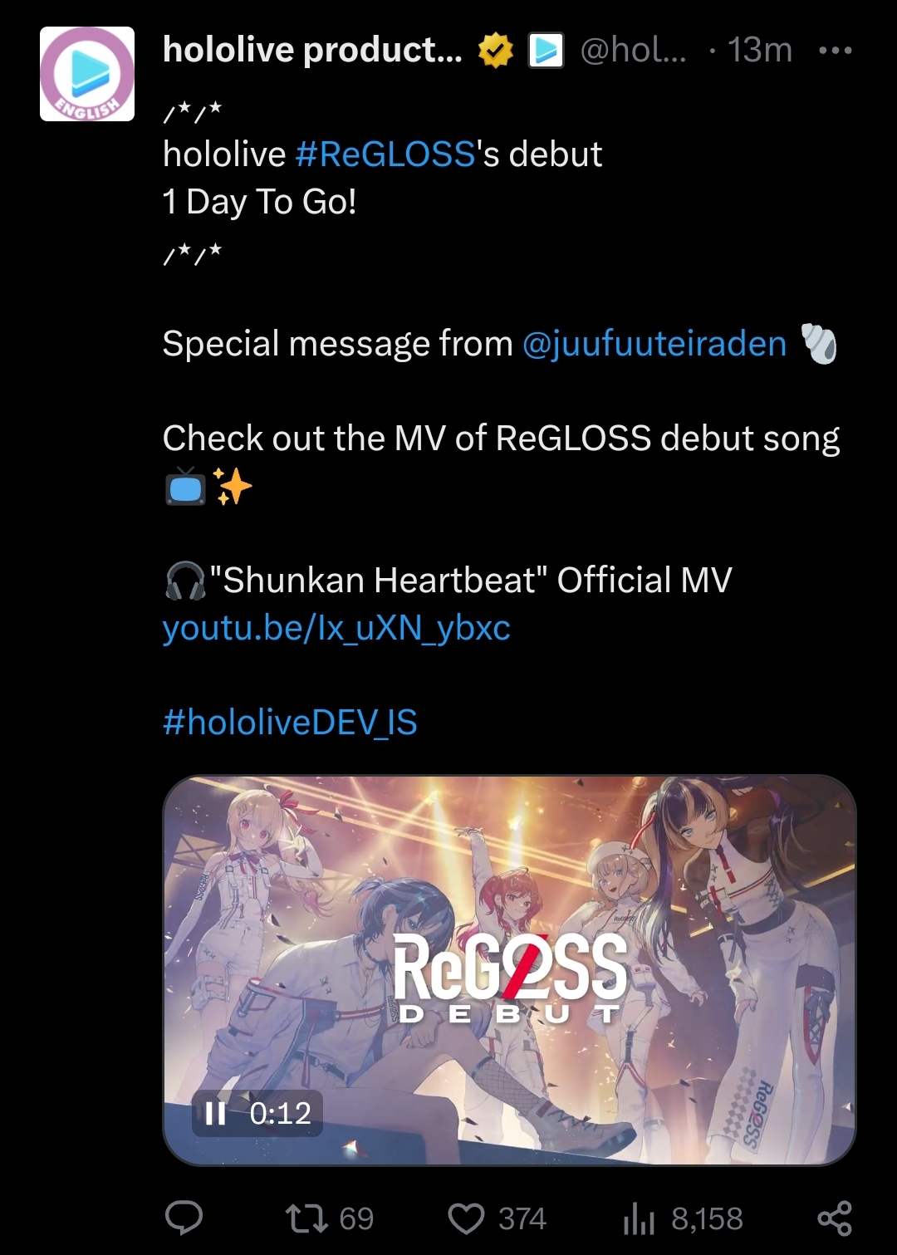Share the tweet via share icon
This screenshot has width=897, height=1255.
click(835, 1218)
